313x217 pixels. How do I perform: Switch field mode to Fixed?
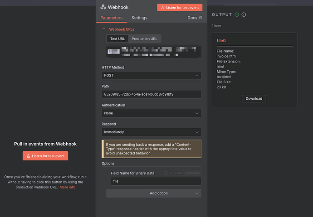click(x=178, y=173)
